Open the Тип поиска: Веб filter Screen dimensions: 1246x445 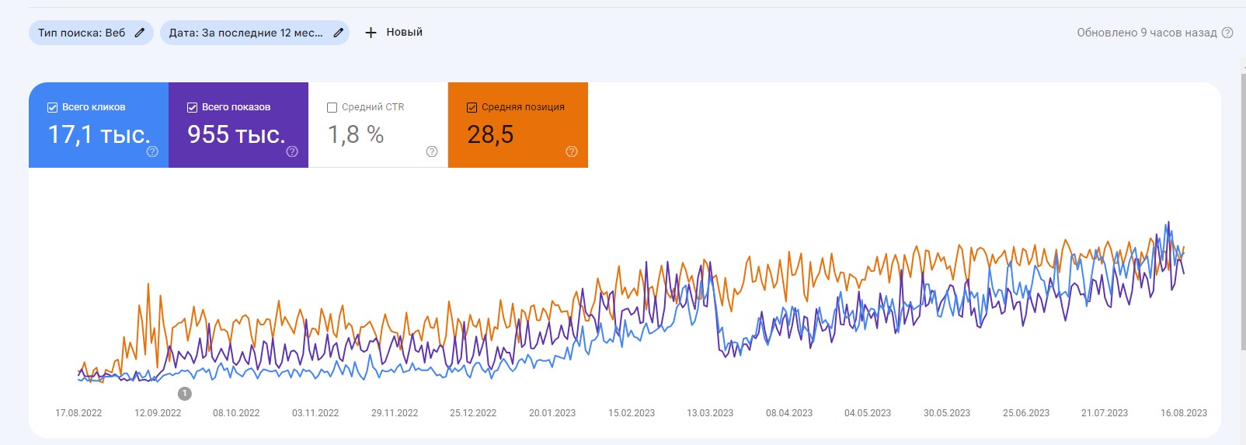(x=82, y=33)
